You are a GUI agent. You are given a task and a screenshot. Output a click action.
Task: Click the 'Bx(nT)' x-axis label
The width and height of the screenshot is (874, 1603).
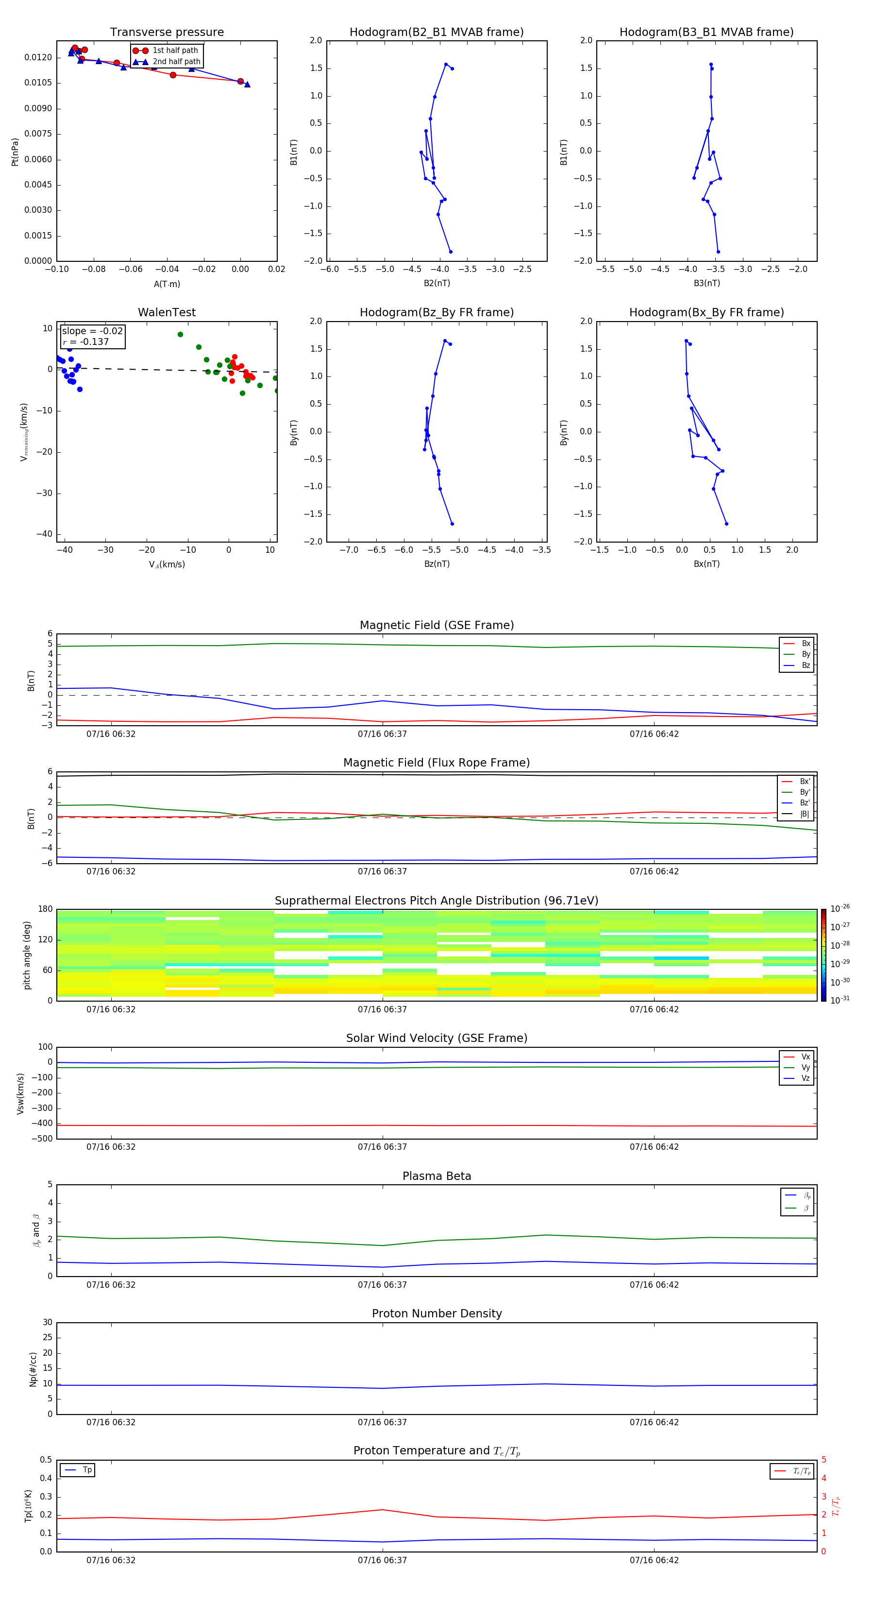706,564
